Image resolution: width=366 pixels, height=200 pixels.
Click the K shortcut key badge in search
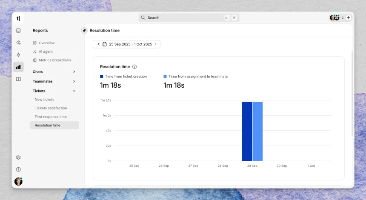(x=234, y=18)
